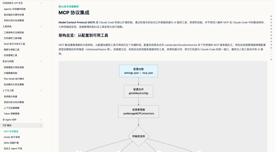Go to 自定义 Agent 开发
This screenshot has width=275, height=152.
click(13, 148)
